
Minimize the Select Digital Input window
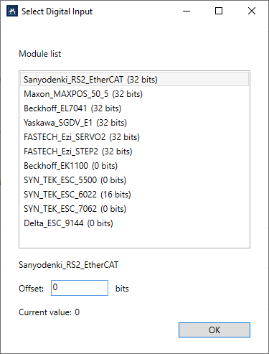(187, 11)
